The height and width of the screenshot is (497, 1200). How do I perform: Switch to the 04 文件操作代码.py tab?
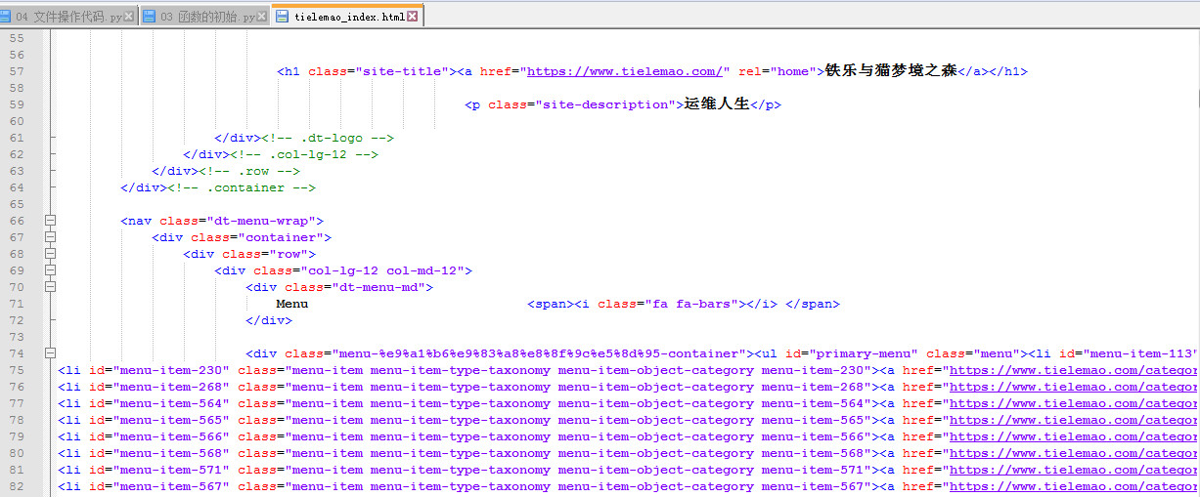[x=68, y=16]
